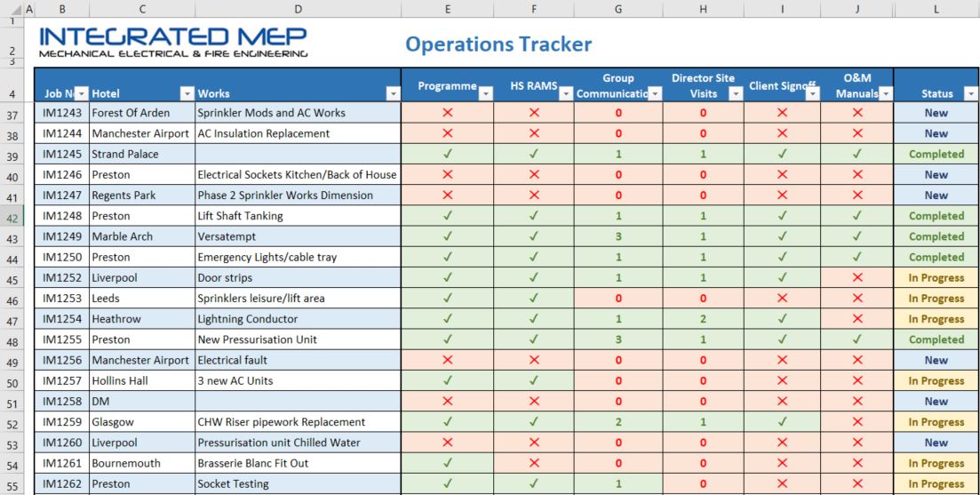980x495 pixels.
Task: Select the Socket Testing works cell
Action: click(x=299, y=484)
